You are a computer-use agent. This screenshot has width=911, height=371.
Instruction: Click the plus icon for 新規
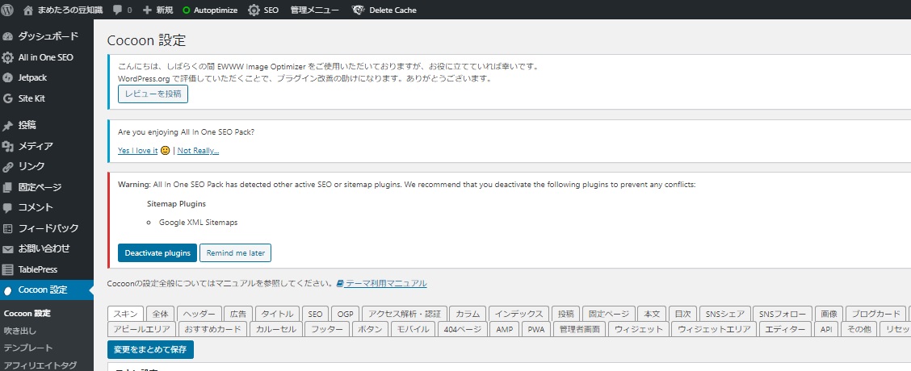147,10
